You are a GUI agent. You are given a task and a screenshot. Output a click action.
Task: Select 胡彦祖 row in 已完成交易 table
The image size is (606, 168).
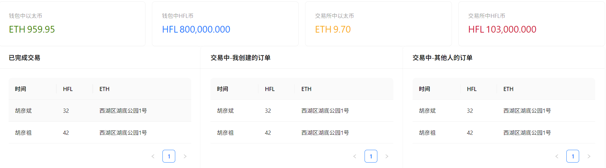(x=100, y=133)
